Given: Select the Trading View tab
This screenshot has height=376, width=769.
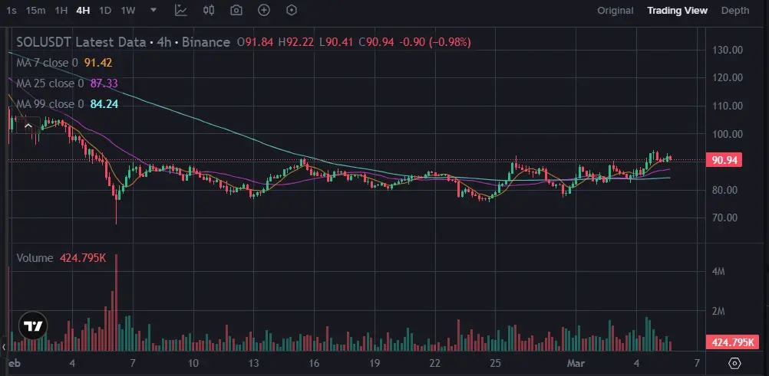Looking at the screenshot, I should pyautogui.click(x=677, y=11).
